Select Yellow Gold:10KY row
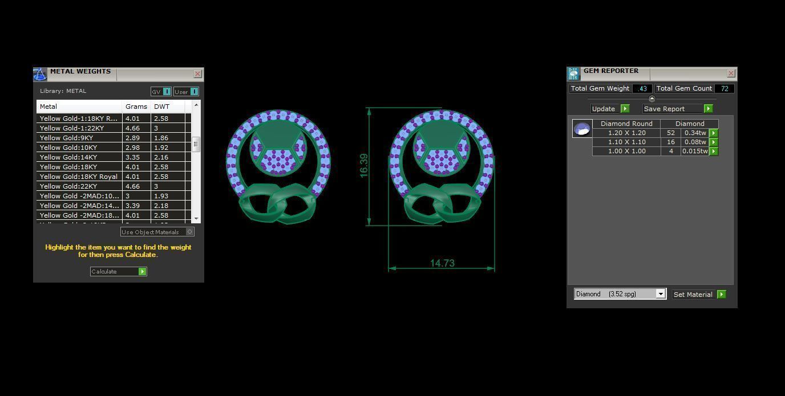The image size is (785, 396). (114, 148)
